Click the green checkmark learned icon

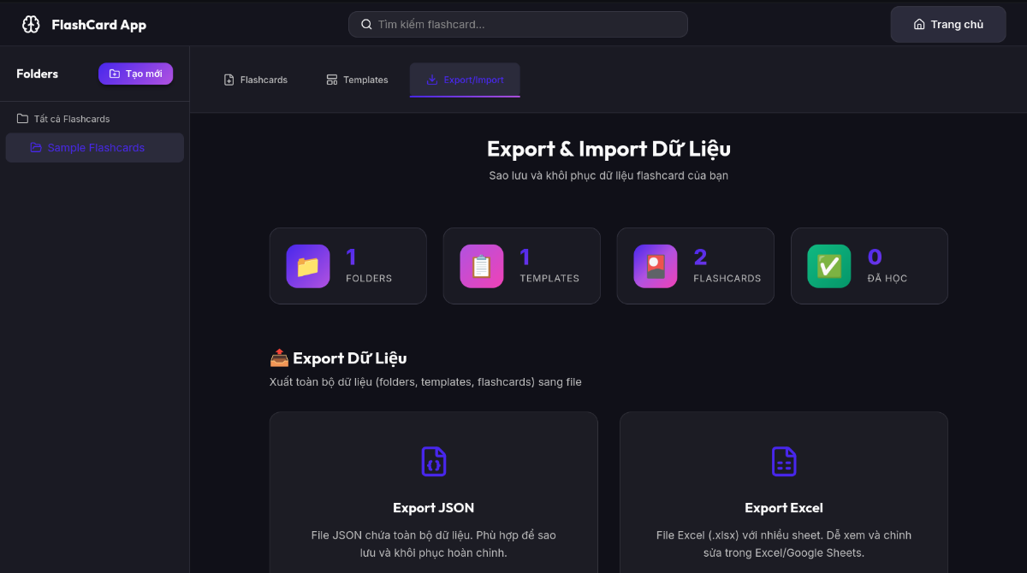(829, 266)
